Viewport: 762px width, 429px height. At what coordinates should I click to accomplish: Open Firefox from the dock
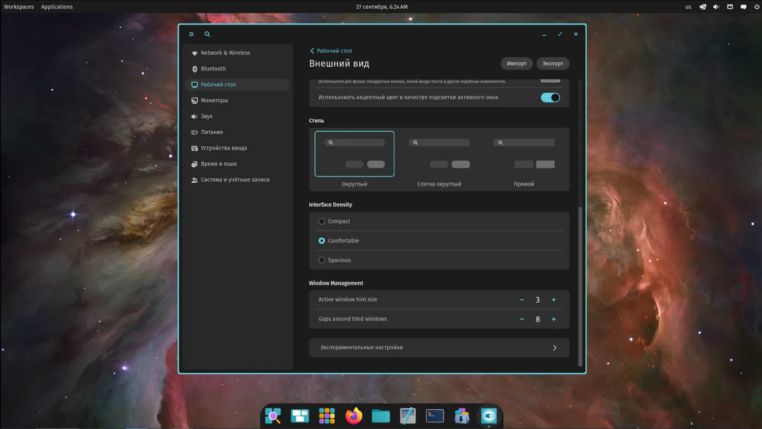tap(354, 416)
